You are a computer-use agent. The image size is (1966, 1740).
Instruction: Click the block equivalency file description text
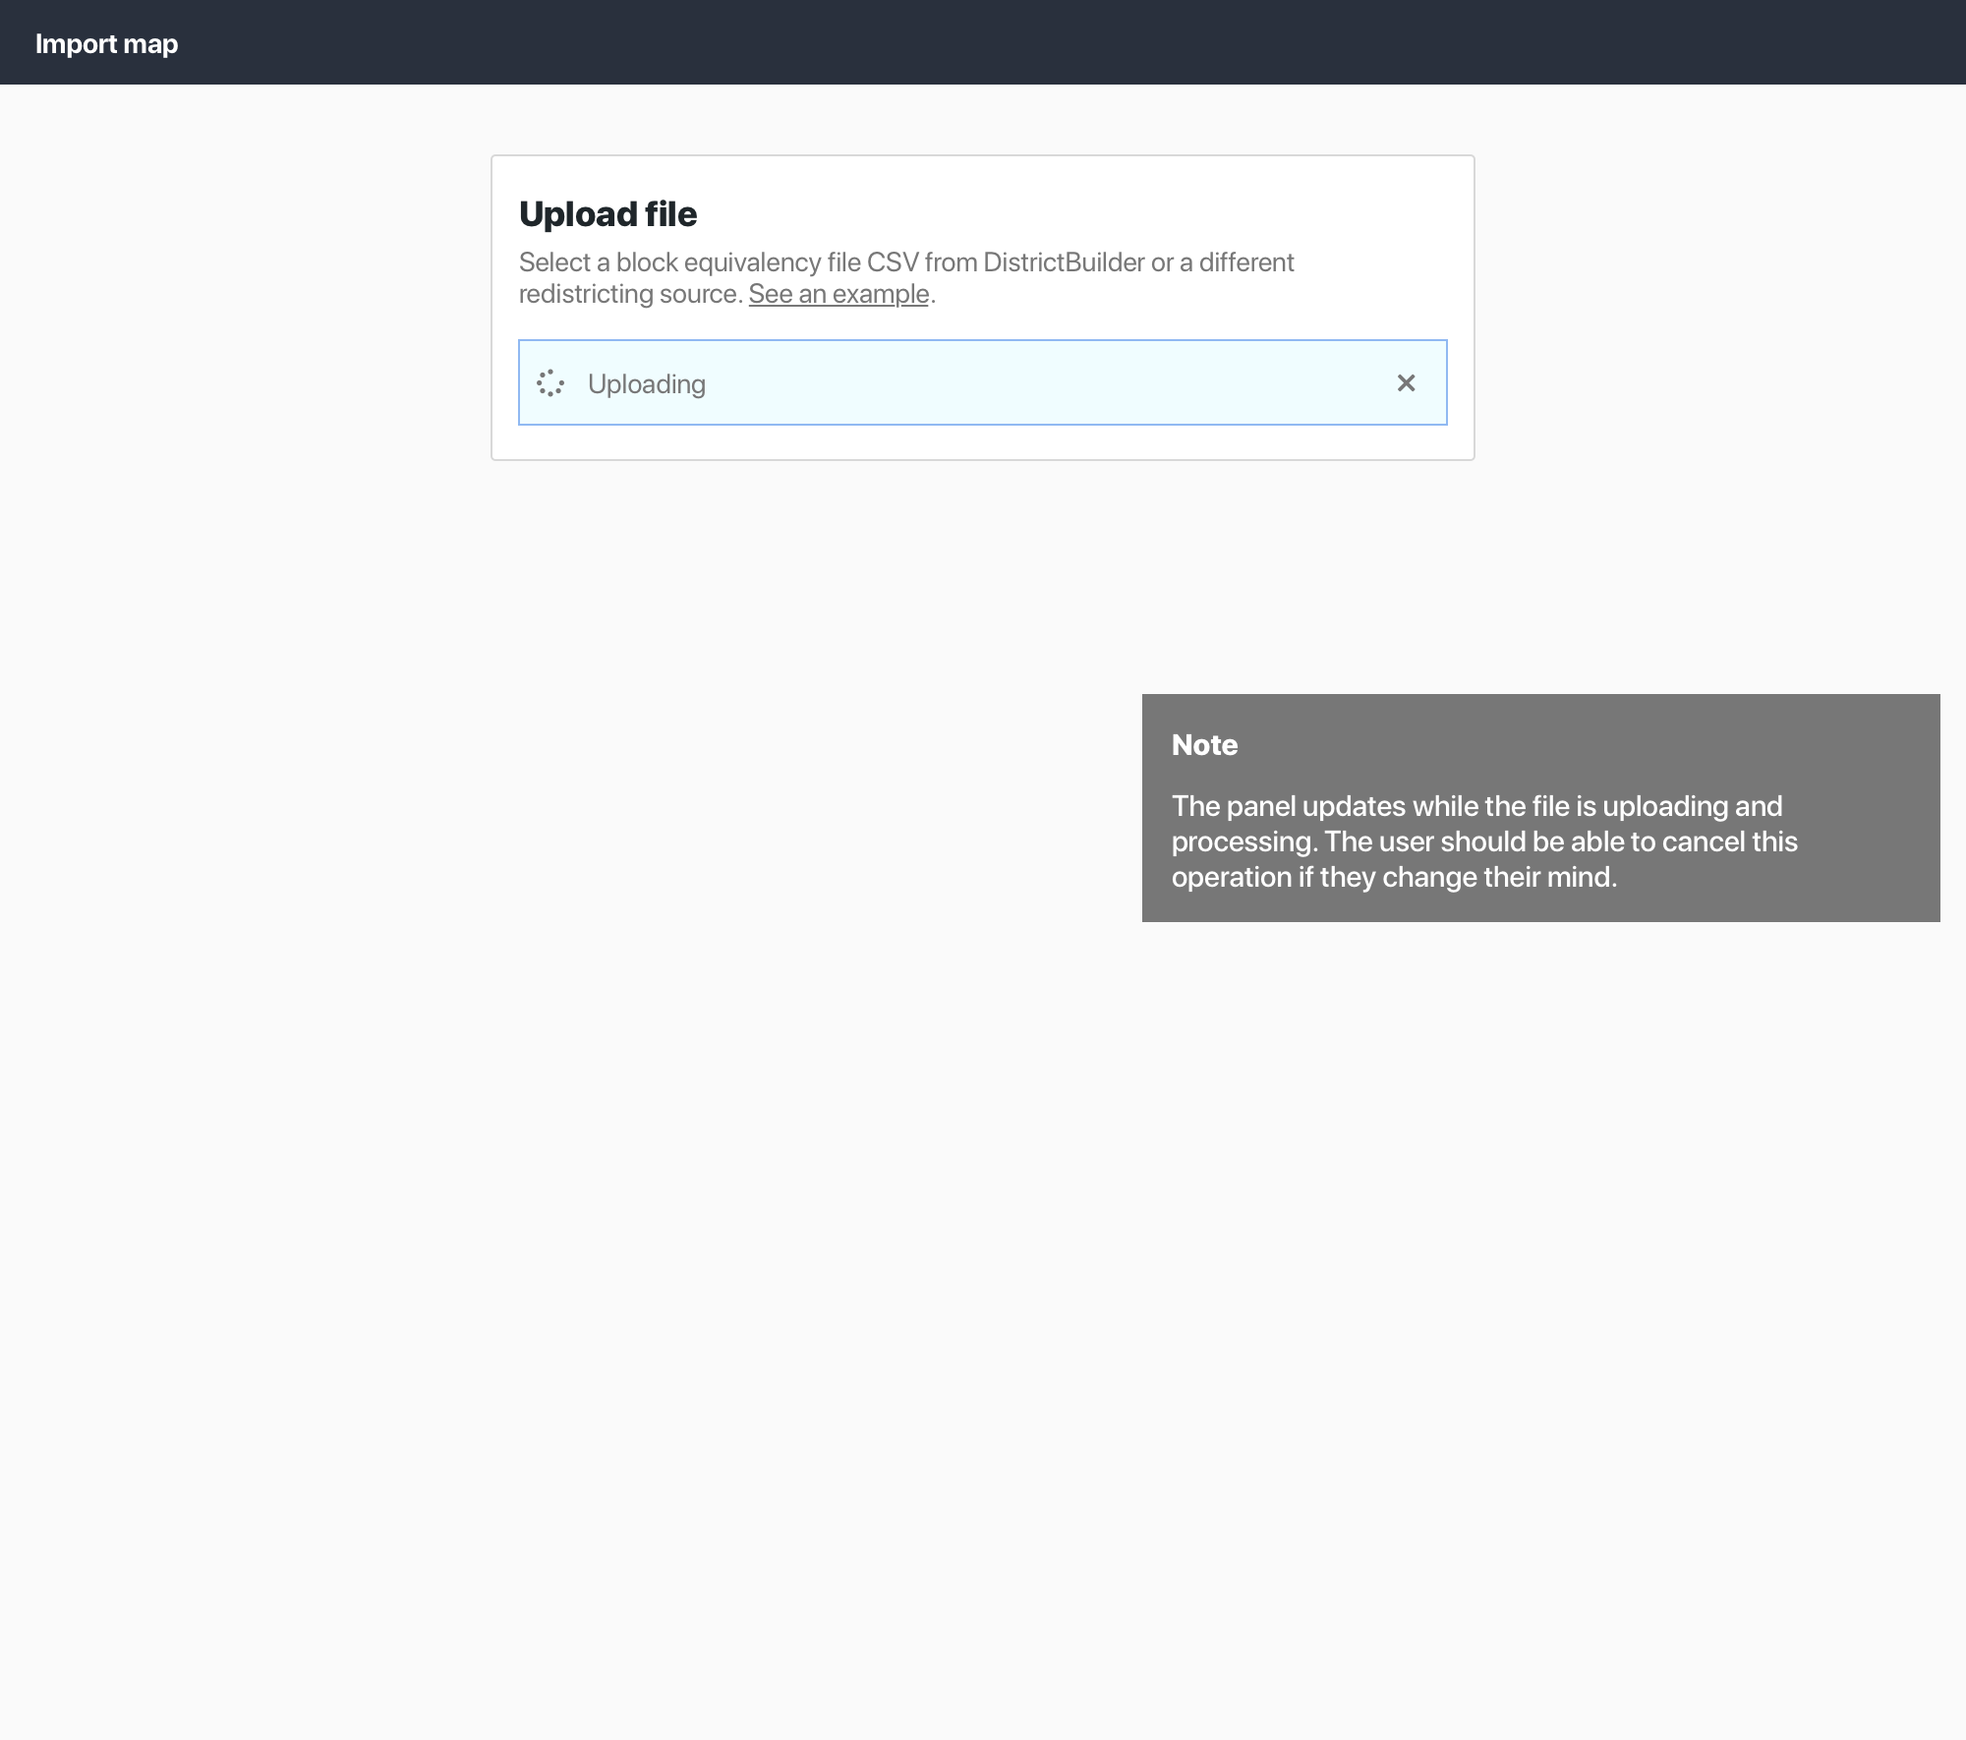tap(906, 277)
